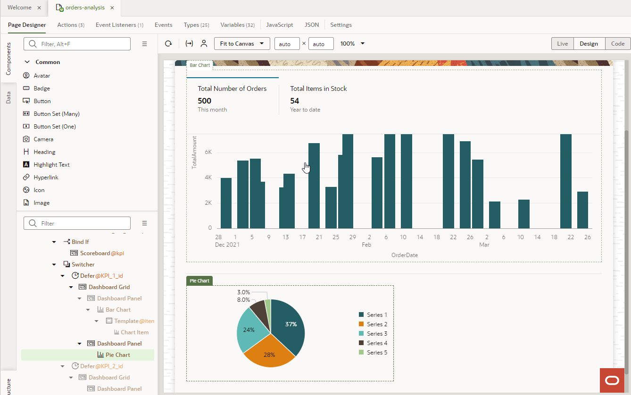Collapse the Switcher node in the Structure tree
The image size is (631, 395).
(x=54, y=264)
